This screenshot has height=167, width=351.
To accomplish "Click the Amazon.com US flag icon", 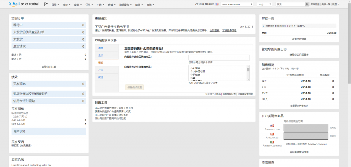I will (272, 126).
